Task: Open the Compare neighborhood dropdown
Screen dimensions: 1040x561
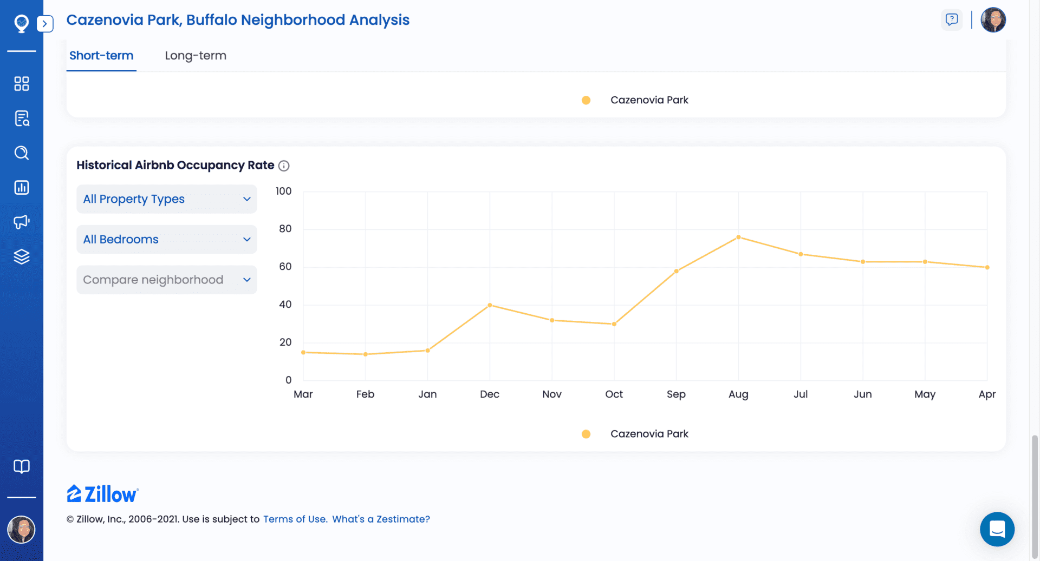Action: (x=166, y=280)
